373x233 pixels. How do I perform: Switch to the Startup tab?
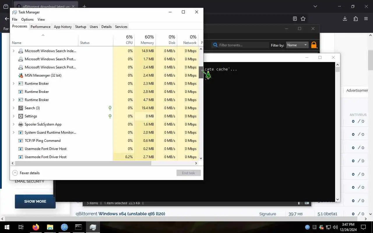point(81,27)
